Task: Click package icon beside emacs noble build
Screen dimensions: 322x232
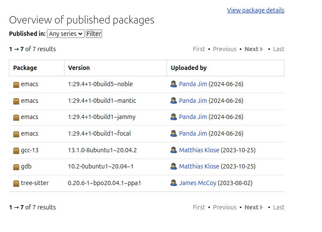Action: coord(16,84)
